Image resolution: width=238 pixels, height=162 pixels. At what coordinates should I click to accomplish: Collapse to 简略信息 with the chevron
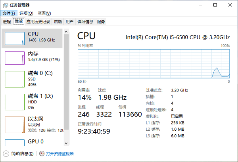[x=6, y=154]
